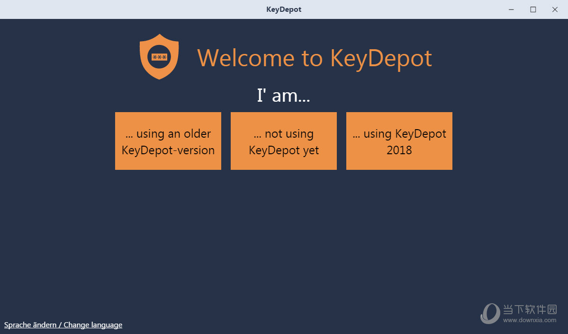This screenshot has height=334, width=568.
Task: Open Sprache ändern / Change language link
Action: (63, 325)
